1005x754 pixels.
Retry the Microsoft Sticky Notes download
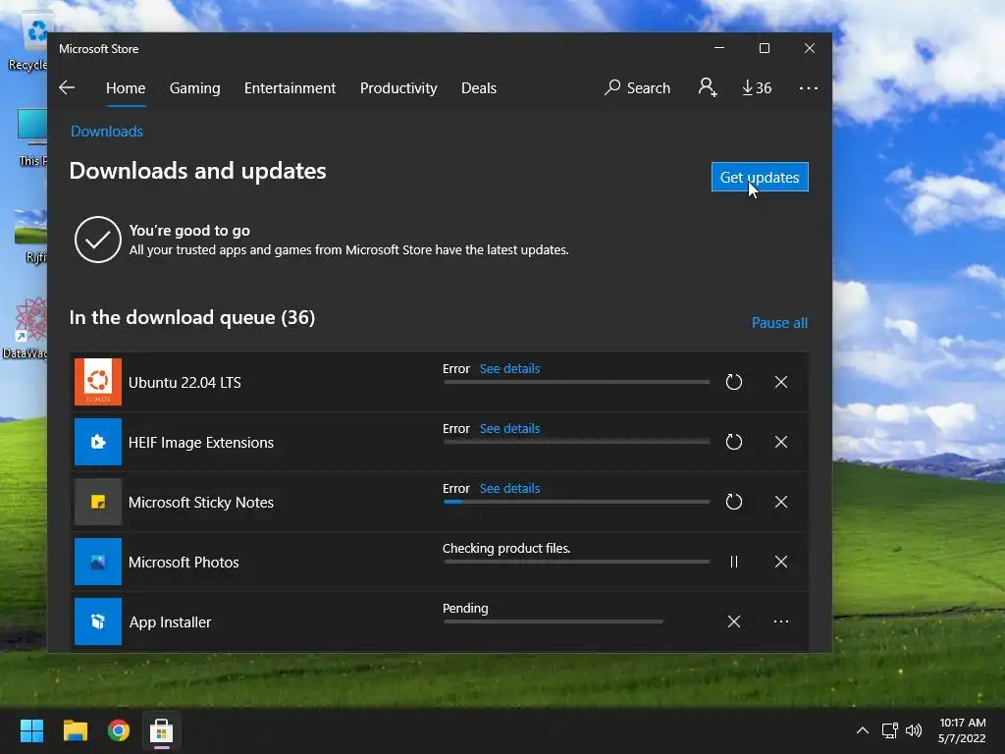[734, 502]
